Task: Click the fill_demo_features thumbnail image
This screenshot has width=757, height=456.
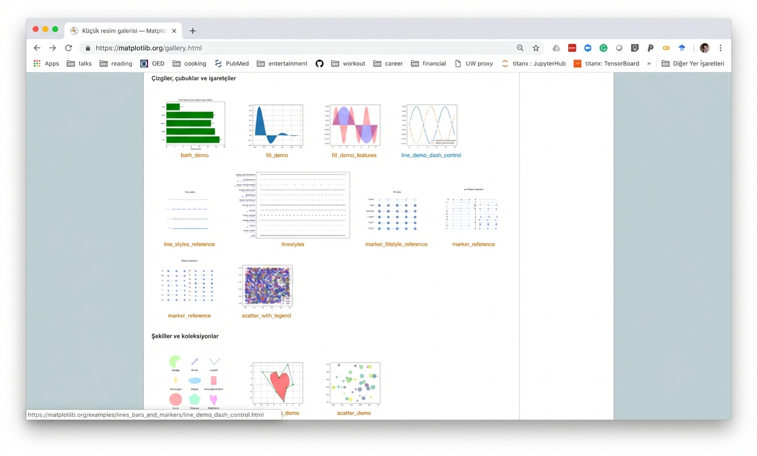Action: pyautogui.click(x=354, y=125)
